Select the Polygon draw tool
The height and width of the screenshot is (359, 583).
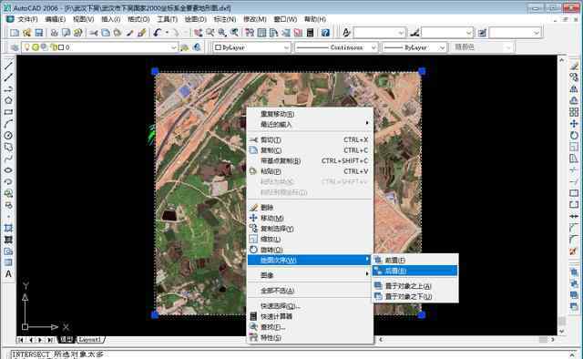click(x=8, y=100)
